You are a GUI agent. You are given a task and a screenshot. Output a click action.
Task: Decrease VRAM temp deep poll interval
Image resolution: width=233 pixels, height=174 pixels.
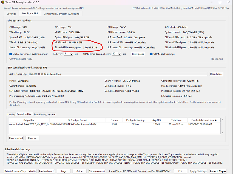120,55
